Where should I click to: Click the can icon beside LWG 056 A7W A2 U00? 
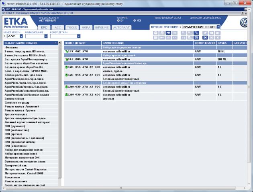(66, 75)
